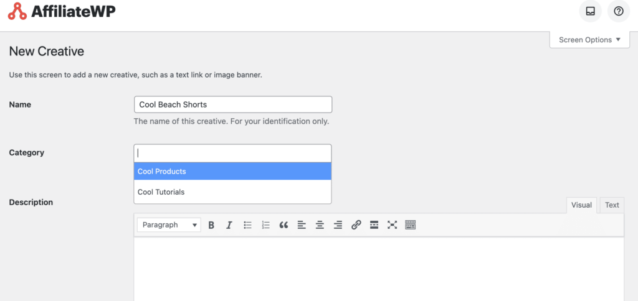Viewport: 638px width, 301px height.
Task: Toggle bold formatting in editor toolbar
Action: tap(211, 225)
